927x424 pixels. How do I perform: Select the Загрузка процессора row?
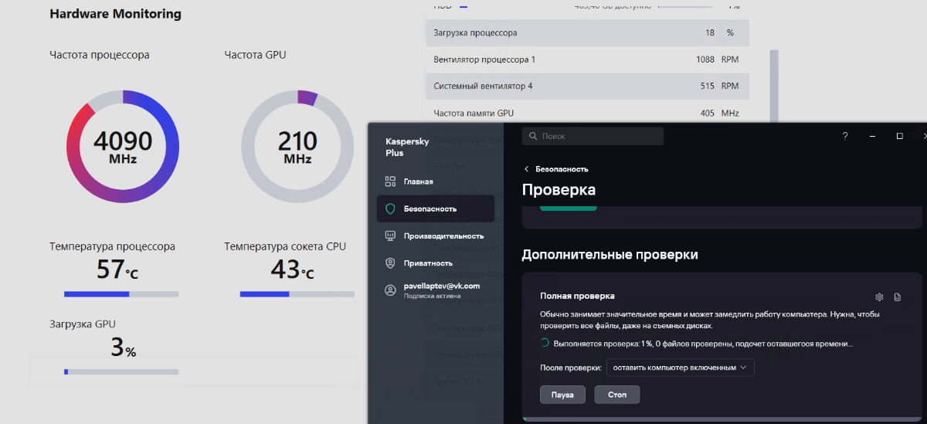tap(587, 33)
